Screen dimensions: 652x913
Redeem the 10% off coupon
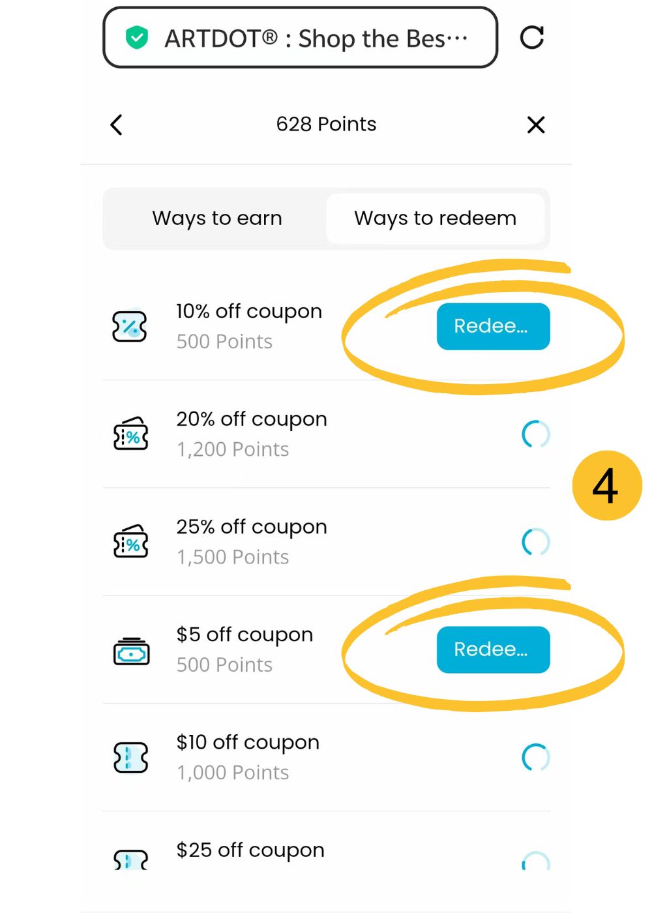click(x=493, y=326)
